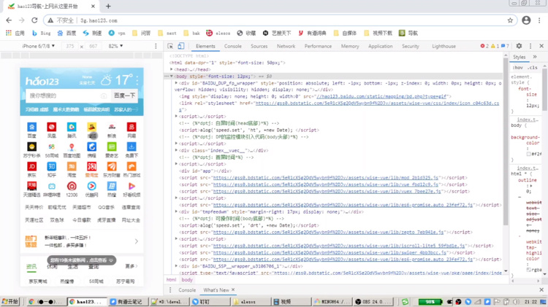Click the viewport height field 667
This screenshot has width=548, height=307.
(93, 46)
